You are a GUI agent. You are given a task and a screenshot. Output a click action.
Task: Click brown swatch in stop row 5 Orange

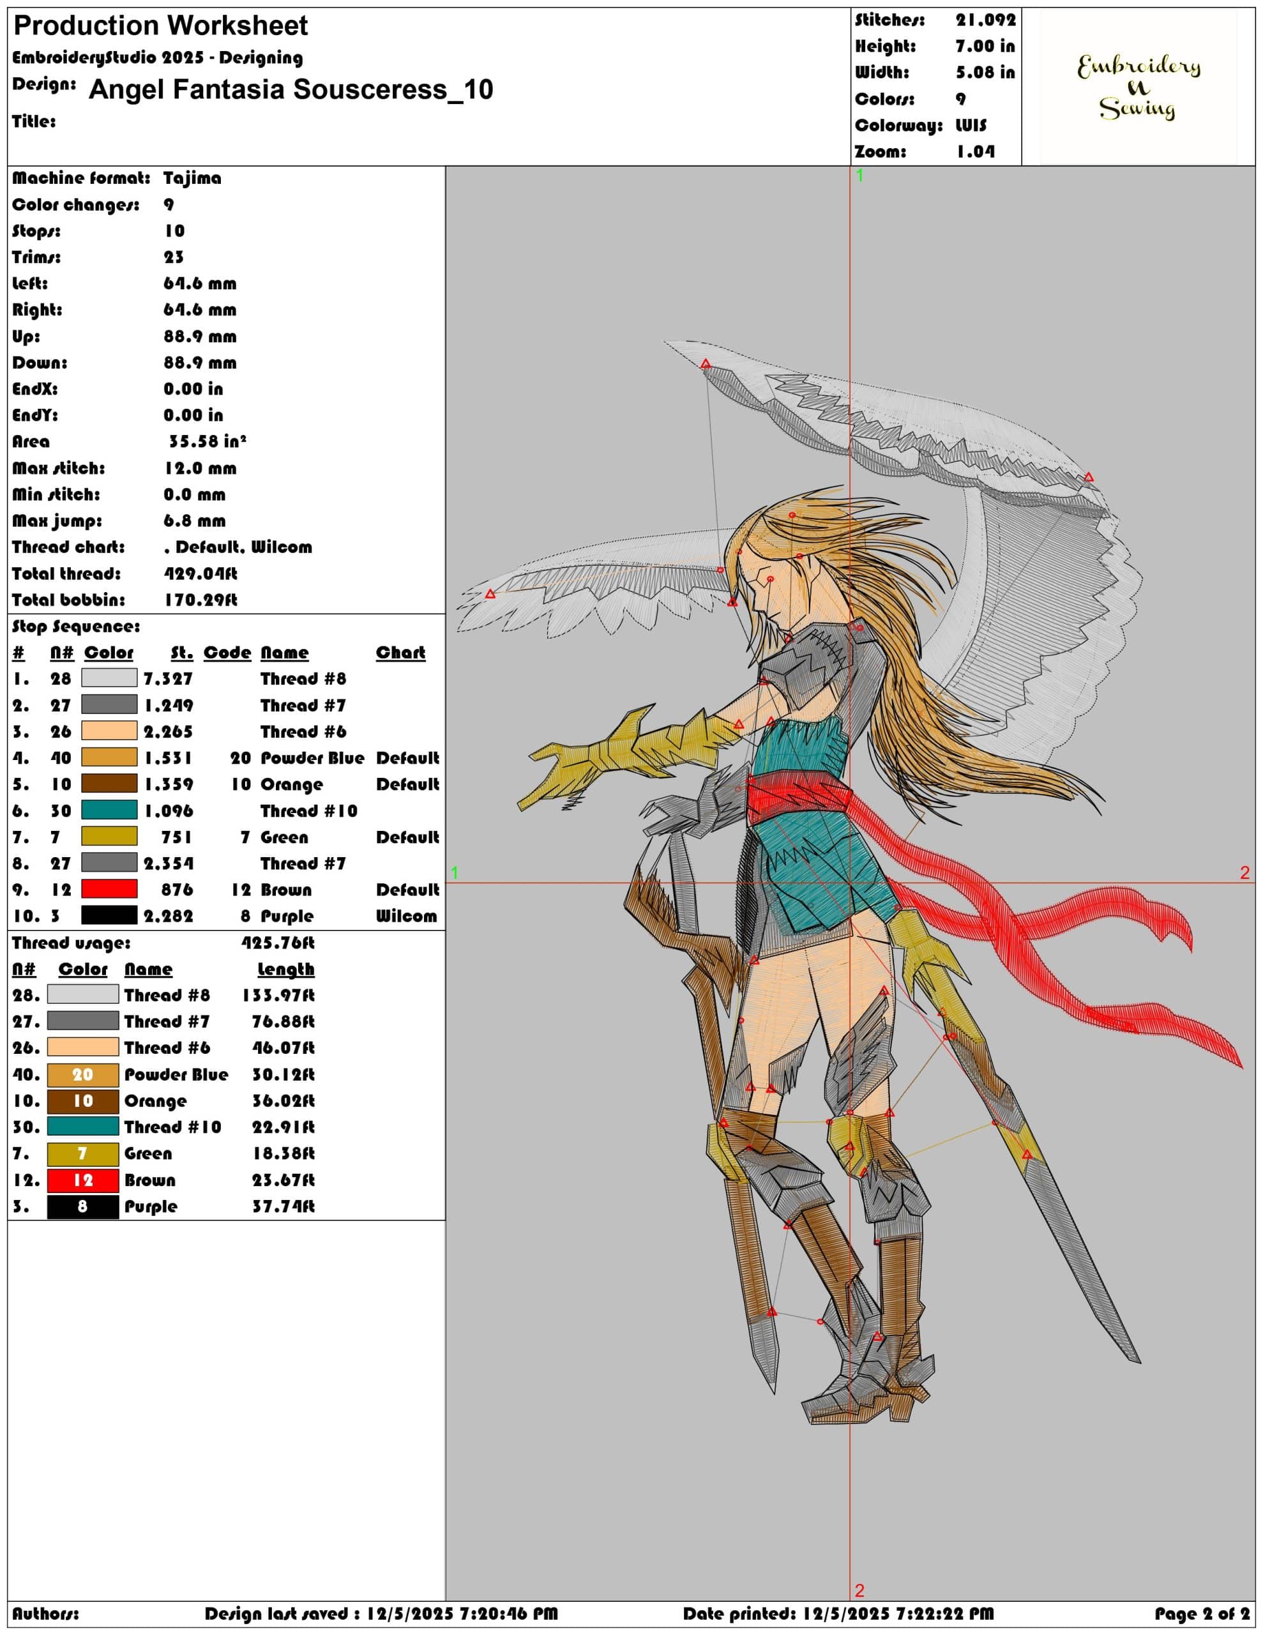pos(109,783)
